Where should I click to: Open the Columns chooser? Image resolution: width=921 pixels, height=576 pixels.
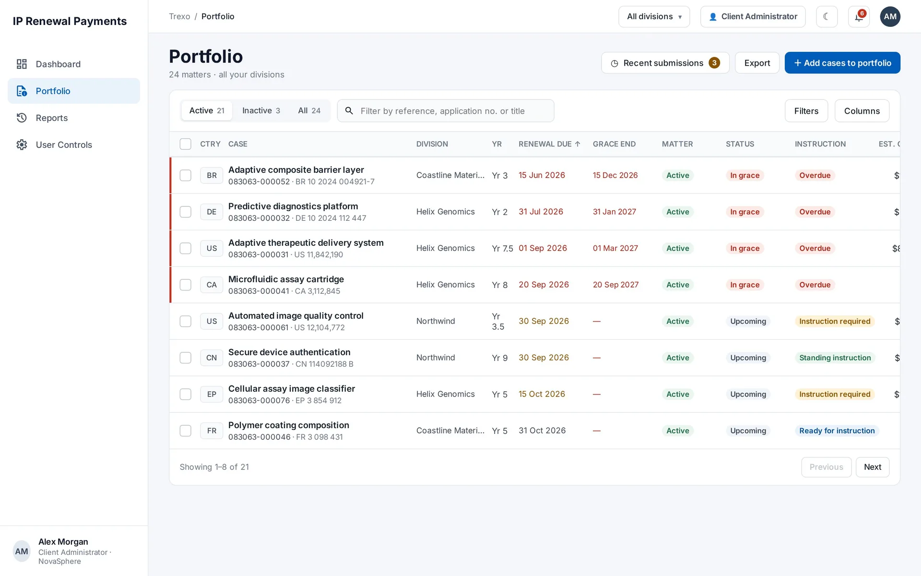(862, 111)
